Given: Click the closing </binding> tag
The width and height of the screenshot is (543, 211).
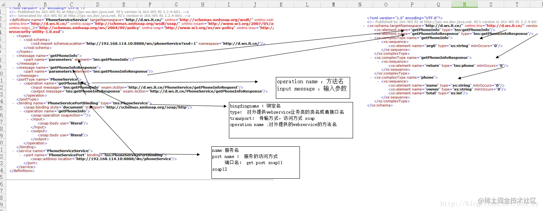Looking at the screenshot, I should click(26, 147).
